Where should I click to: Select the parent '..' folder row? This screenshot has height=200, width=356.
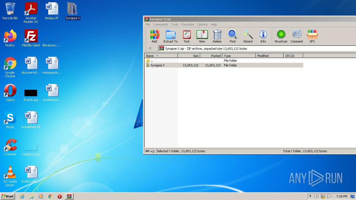tap(224, 61)
